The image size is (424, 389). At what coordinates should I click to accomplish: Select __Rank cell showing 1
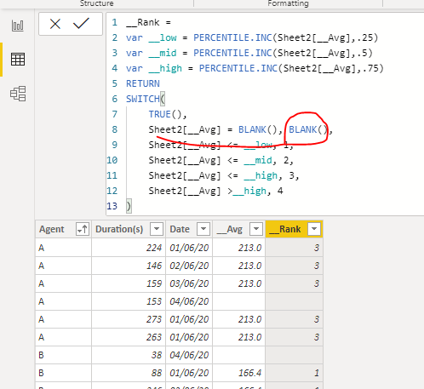(294, 373)
